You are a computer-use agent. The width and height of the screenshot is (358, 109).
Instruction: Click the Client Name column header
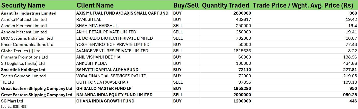coord(95,5)
